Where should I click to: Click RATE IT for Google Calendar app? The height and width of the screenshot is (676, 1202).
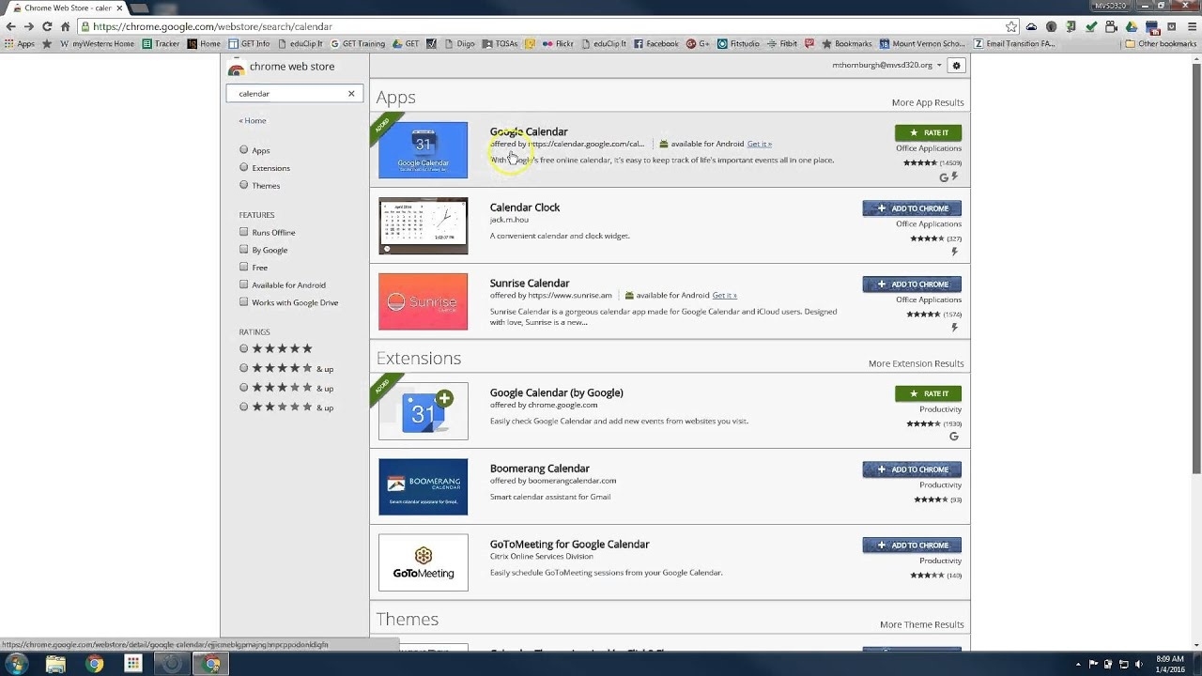tap(928, 132)
